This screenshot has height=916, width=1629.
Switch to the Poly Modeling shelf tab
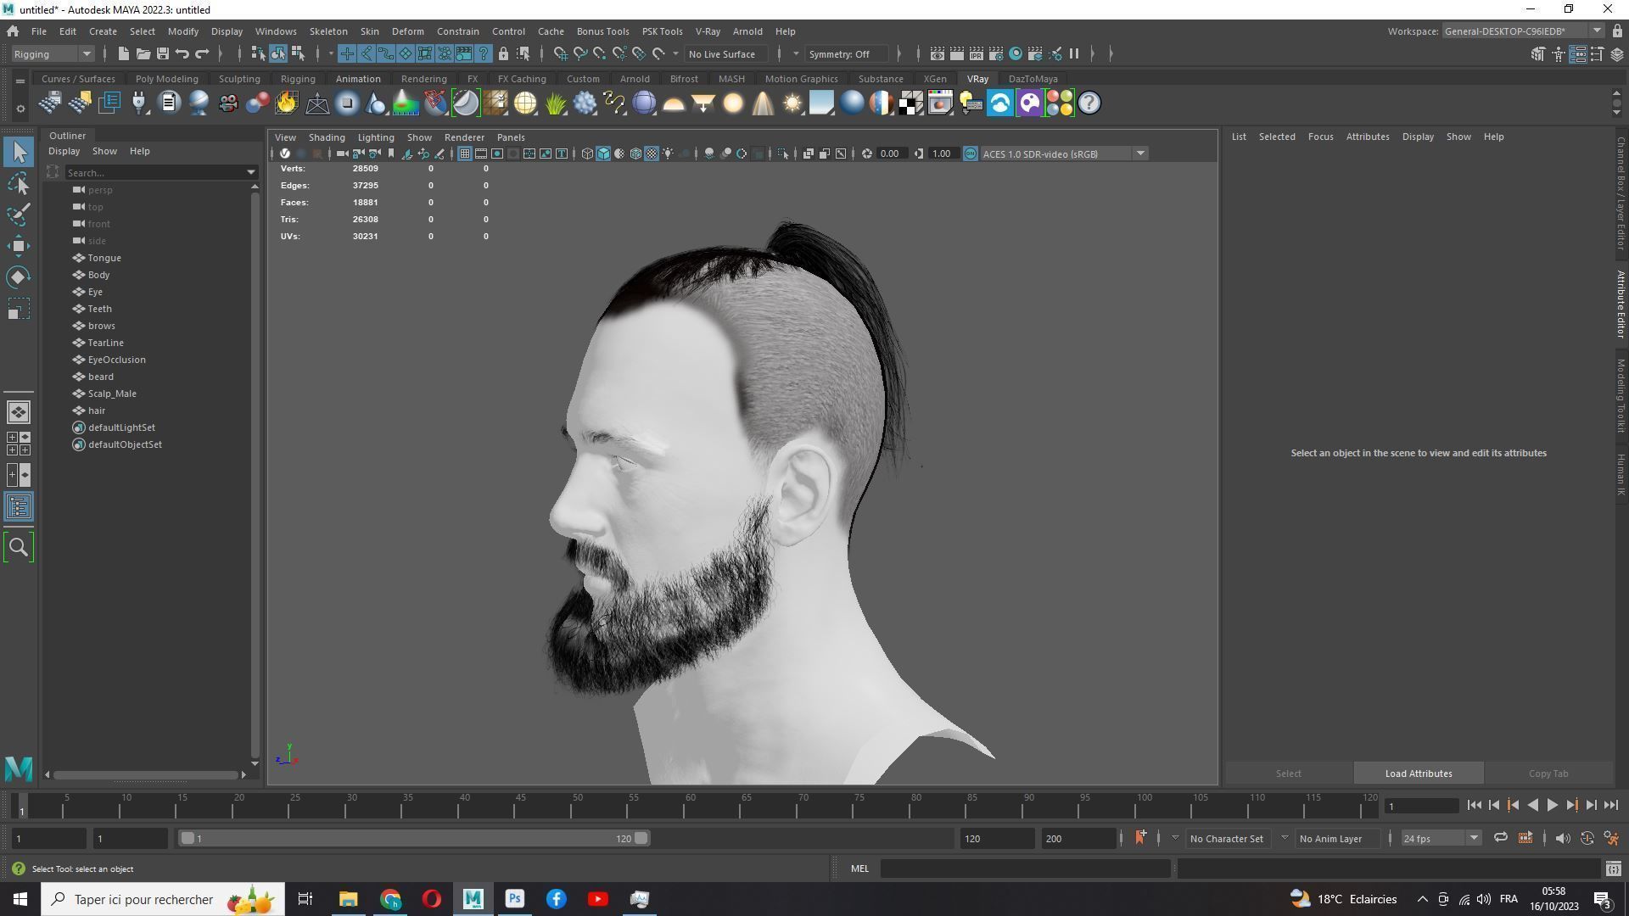click(x=166, y=78)
